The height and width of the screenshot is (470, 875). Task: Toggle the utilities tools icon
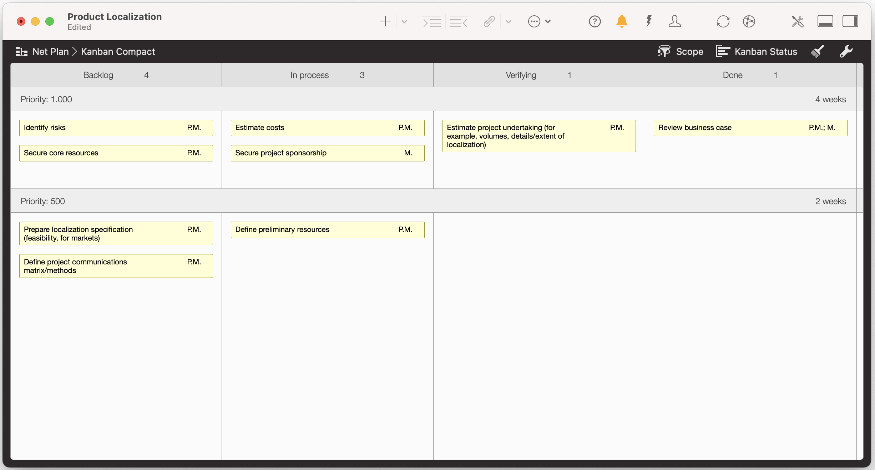798,21
